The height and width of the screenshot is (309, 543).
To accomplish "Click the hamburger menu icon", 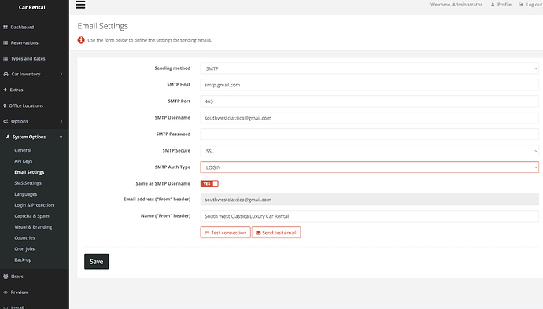I will pos(80,5).
